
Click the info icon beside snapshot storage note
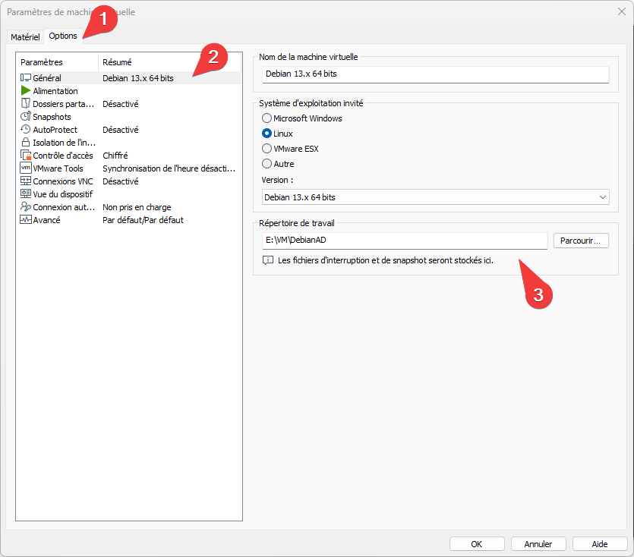pos(268,260)
